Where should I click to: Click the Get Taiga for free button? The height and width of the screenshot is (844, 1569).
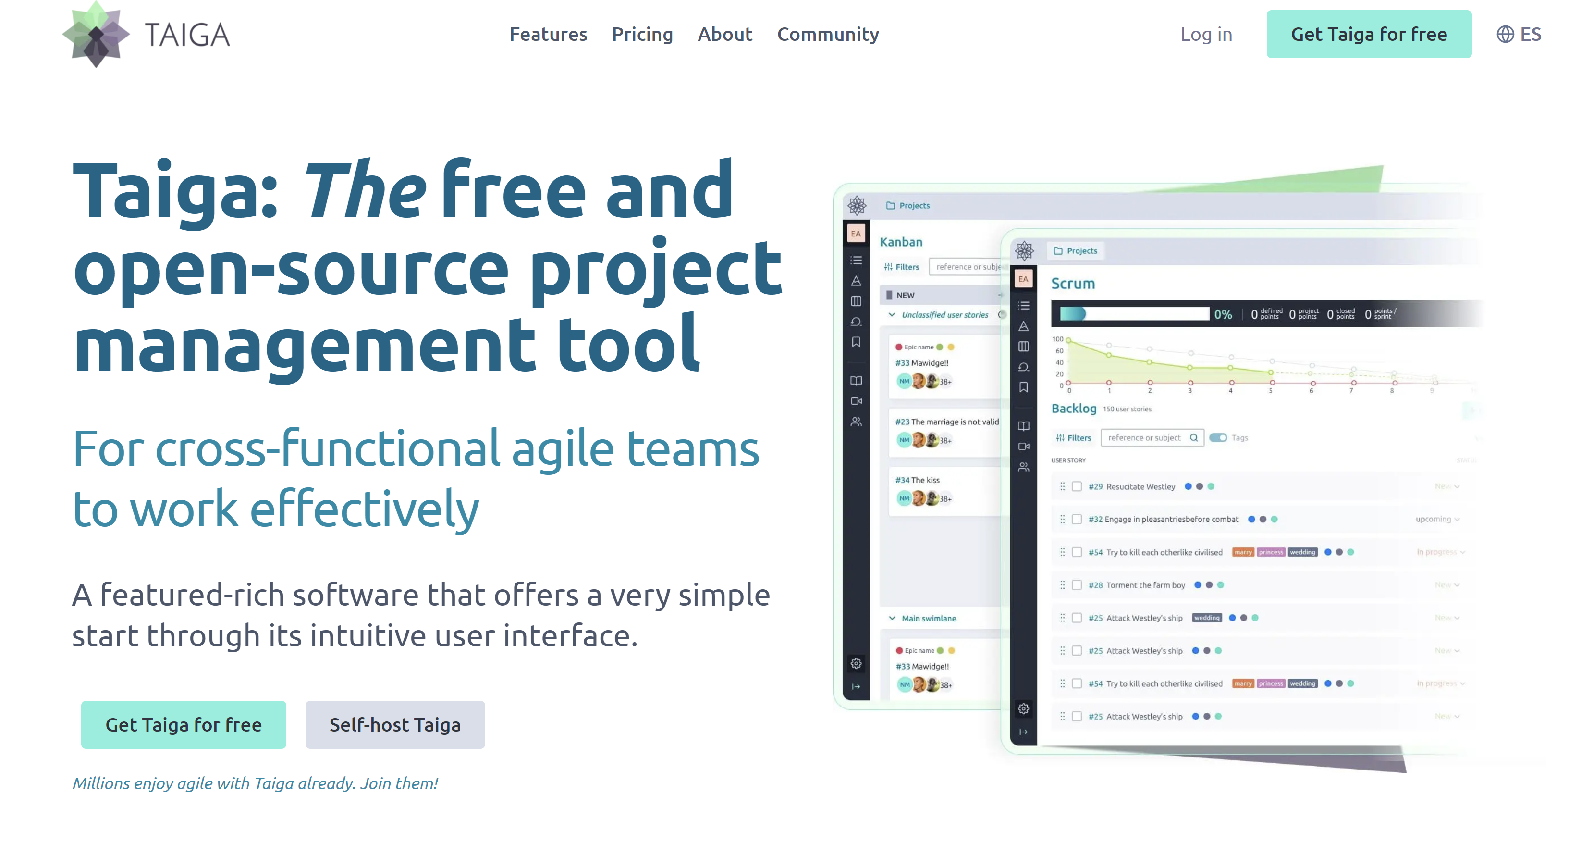pos(1368,34)
